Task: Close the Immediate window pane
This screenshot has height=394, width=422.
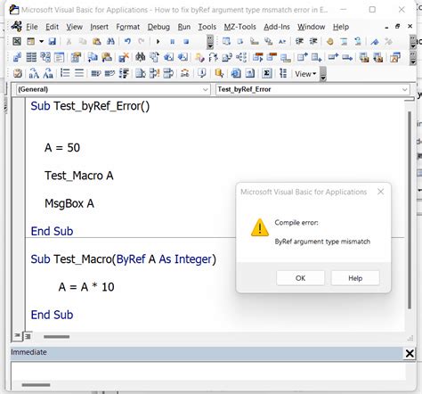Action: [x=410, y=353]
